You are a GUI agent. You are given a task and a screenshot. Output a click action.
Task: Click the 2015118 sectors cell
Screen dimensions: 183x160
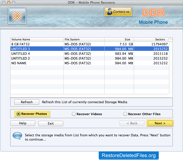click(x=151, y=54)
